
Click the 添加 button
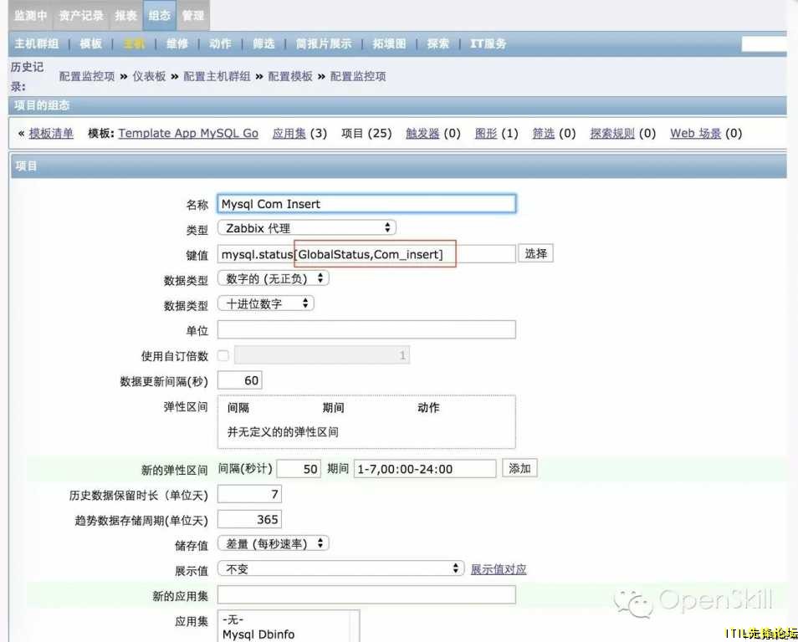(519, 468)
